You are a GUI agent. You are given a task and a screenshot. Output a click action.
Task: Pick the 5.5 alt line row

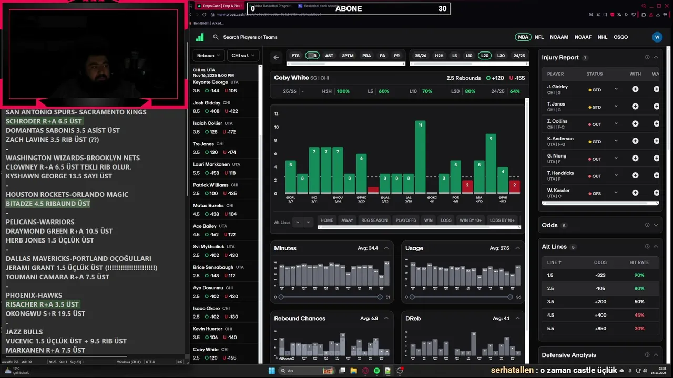600,329
